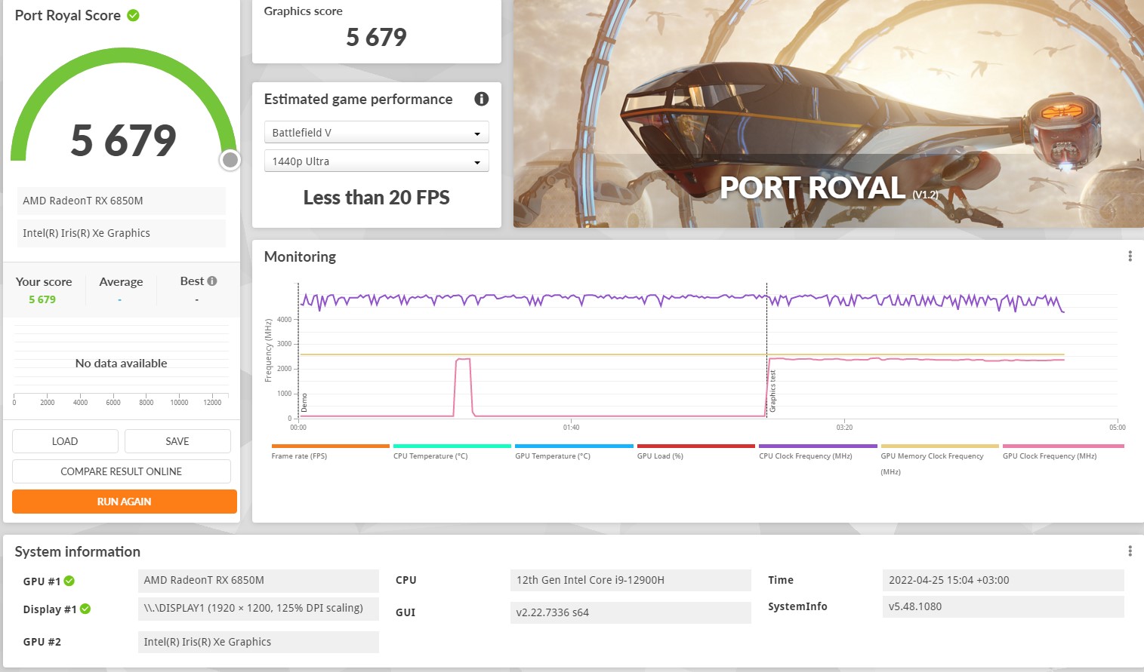Click the orange RUN AGAIN button

(125, 502)
